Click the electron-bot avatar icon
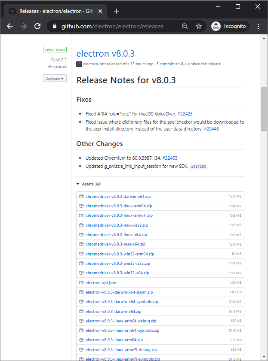The image size is (268, 361). [79, 64]
